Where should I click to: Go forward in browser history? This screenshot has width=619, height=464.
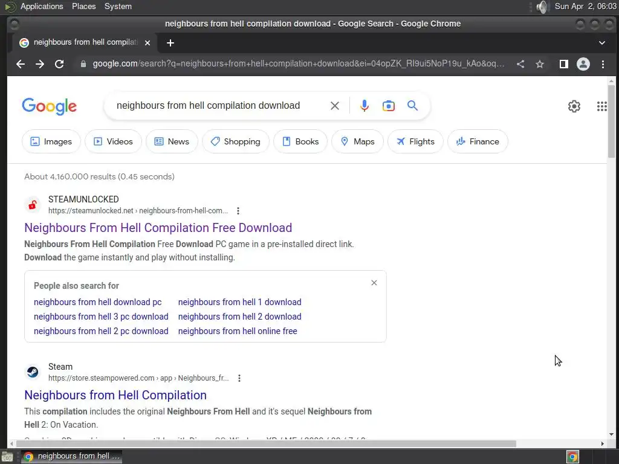(x=40, y=64)
